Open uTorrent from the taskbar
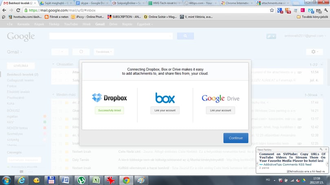330x185 pixels. point(81,180)
